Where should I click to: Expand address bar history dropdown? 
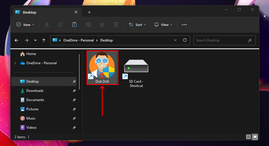175,40
